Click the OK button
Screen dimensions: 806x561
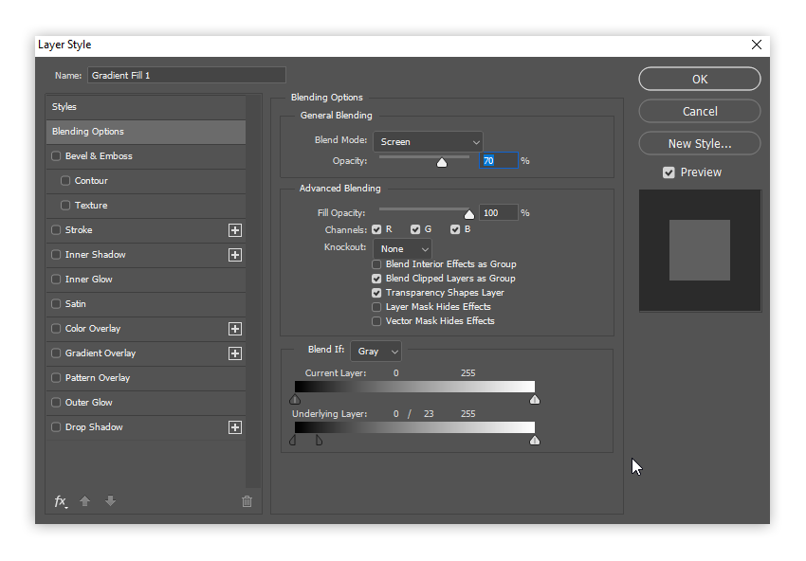(700, 79)
